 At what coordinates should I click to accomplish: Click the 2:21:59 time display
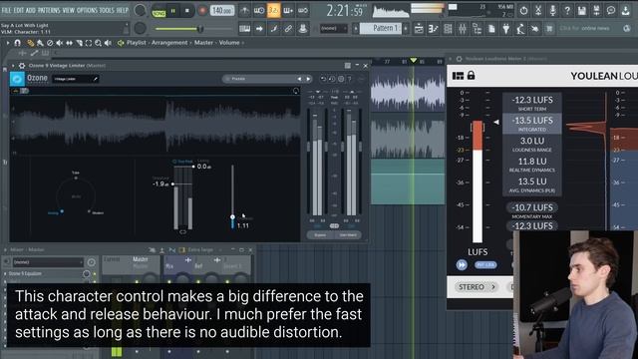pos(345,11)
